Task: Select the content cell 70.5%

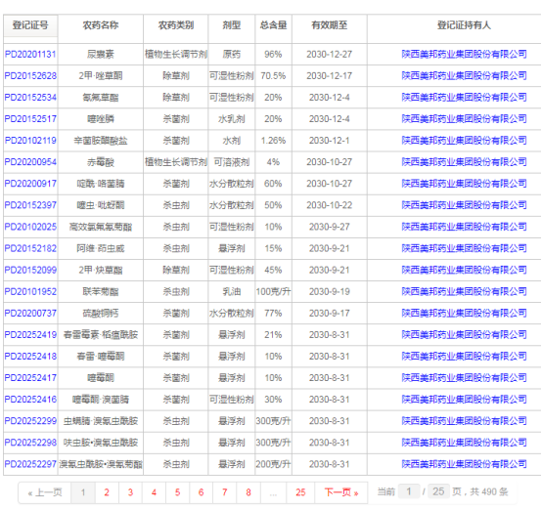Action: 273,75
